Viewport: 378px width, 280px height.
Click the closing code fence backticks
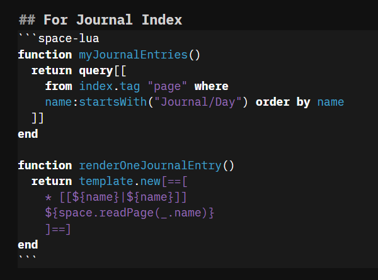[28, 259]
